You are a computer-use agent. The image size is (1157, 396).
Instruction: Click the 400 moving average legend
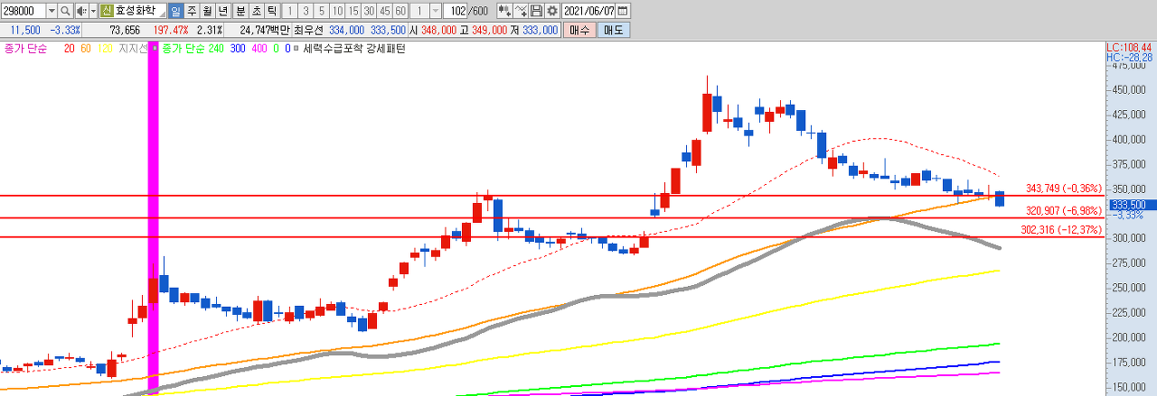[x=260, y=48]
